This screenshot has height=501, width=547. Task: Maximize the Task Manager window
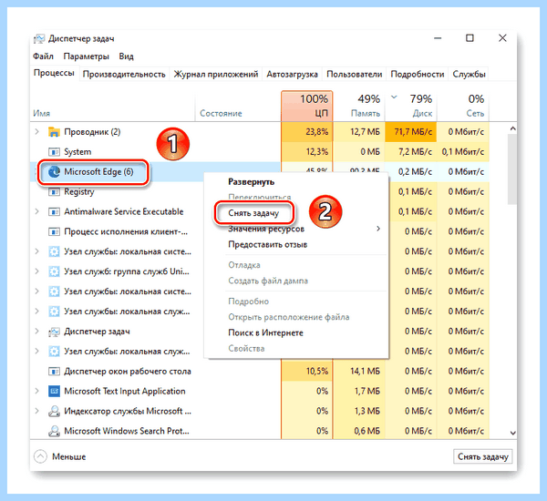click(470, 38)
